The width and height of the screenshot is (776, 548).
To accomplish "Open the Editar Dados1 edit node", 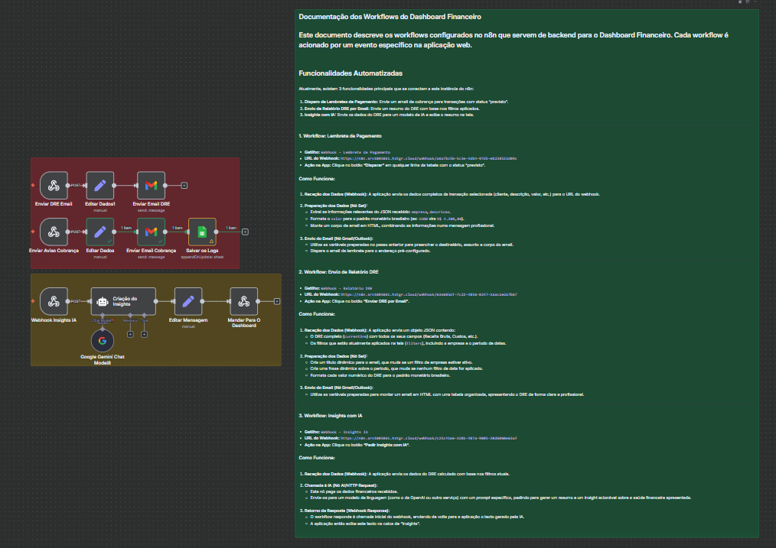I will pos(99,185).
